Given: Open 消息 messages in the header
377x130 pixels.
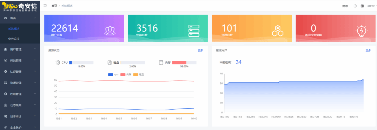Looking at the screenshot, I should (345, 6).
